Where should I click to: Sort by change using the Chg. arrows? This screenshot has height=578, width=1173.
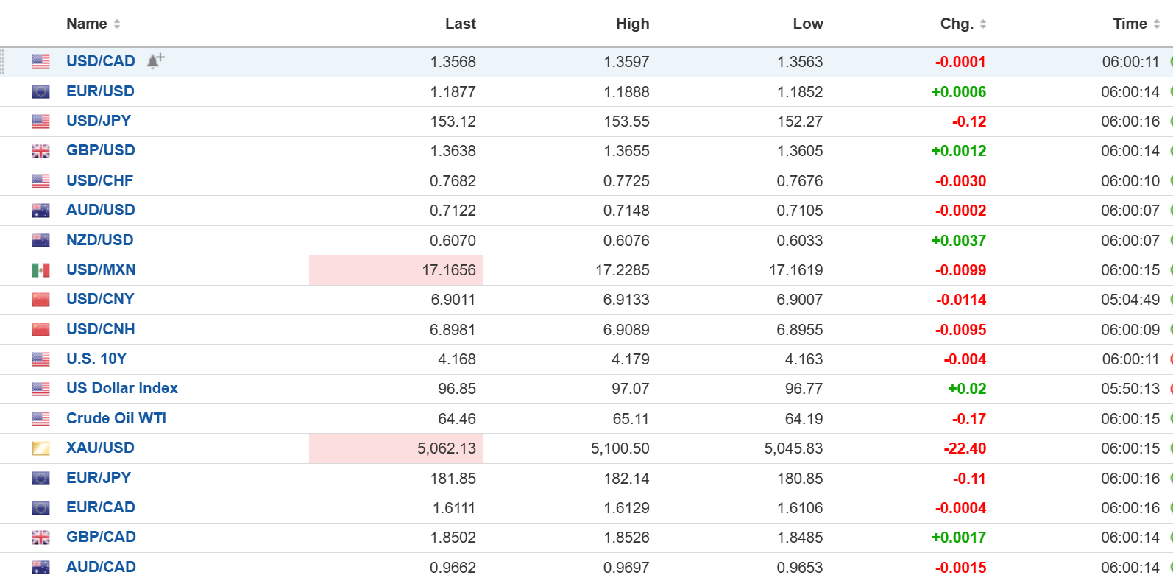983,24
